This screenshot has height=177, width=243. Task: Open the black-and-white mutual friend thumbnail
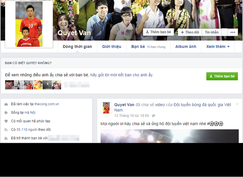[47, 85]
